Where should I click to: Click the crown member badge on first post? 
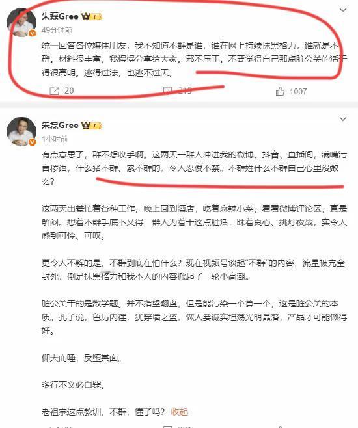click(x=92, y=17)
